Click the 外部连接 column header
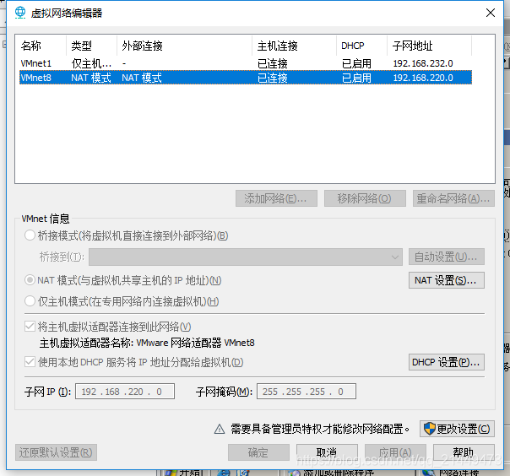This screenshot has height=476, width=510. pyautogui.click(x=184, y=46)
